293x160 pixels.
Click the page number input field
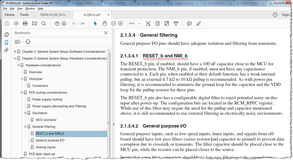pos(74,23)
